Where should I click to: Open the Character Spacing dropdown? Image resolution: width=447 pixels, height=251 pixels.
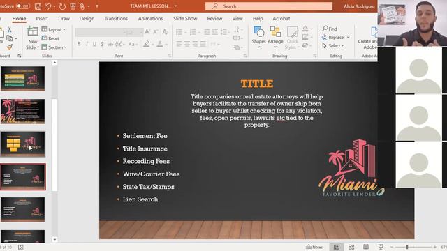(x=119, y=44)
